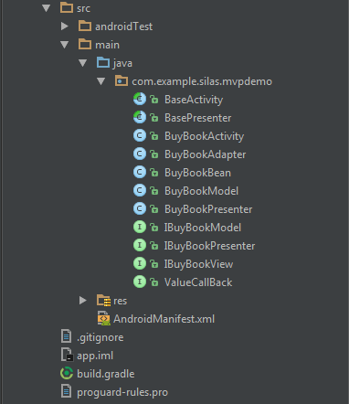The image size is (349, 404).
Task: Expand the res folder arrow
Action: pos(83,301)
